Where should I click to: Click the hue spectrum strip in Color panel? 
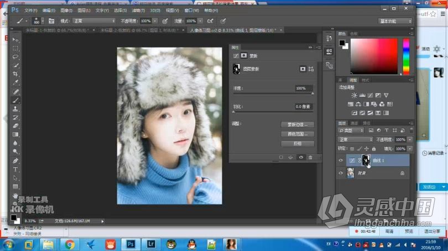coord(406,56)
